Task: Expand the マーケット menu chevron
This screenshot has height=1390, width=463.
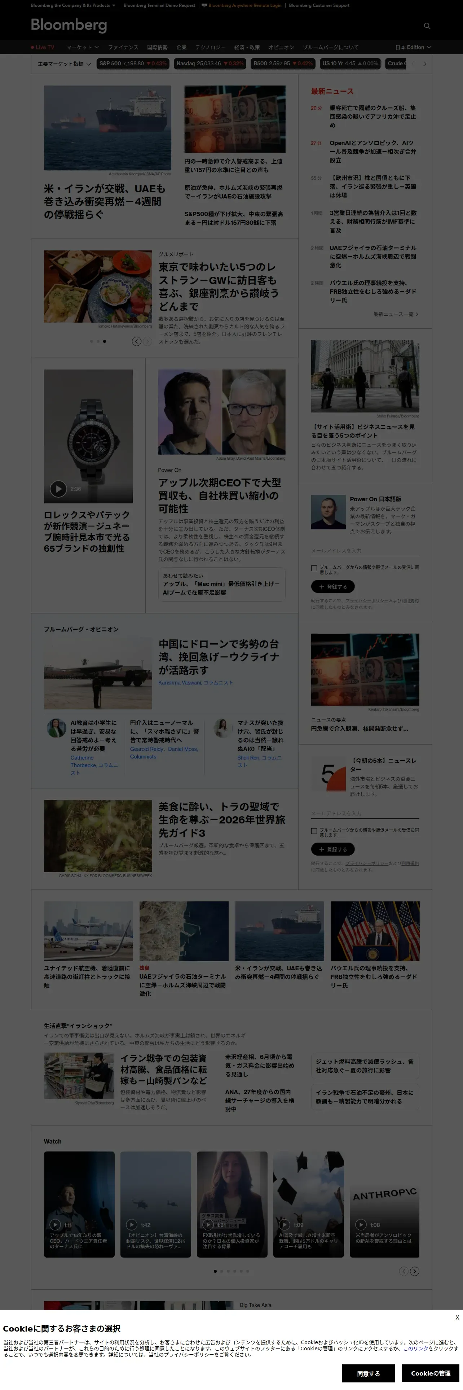Action: click(97, 48)
